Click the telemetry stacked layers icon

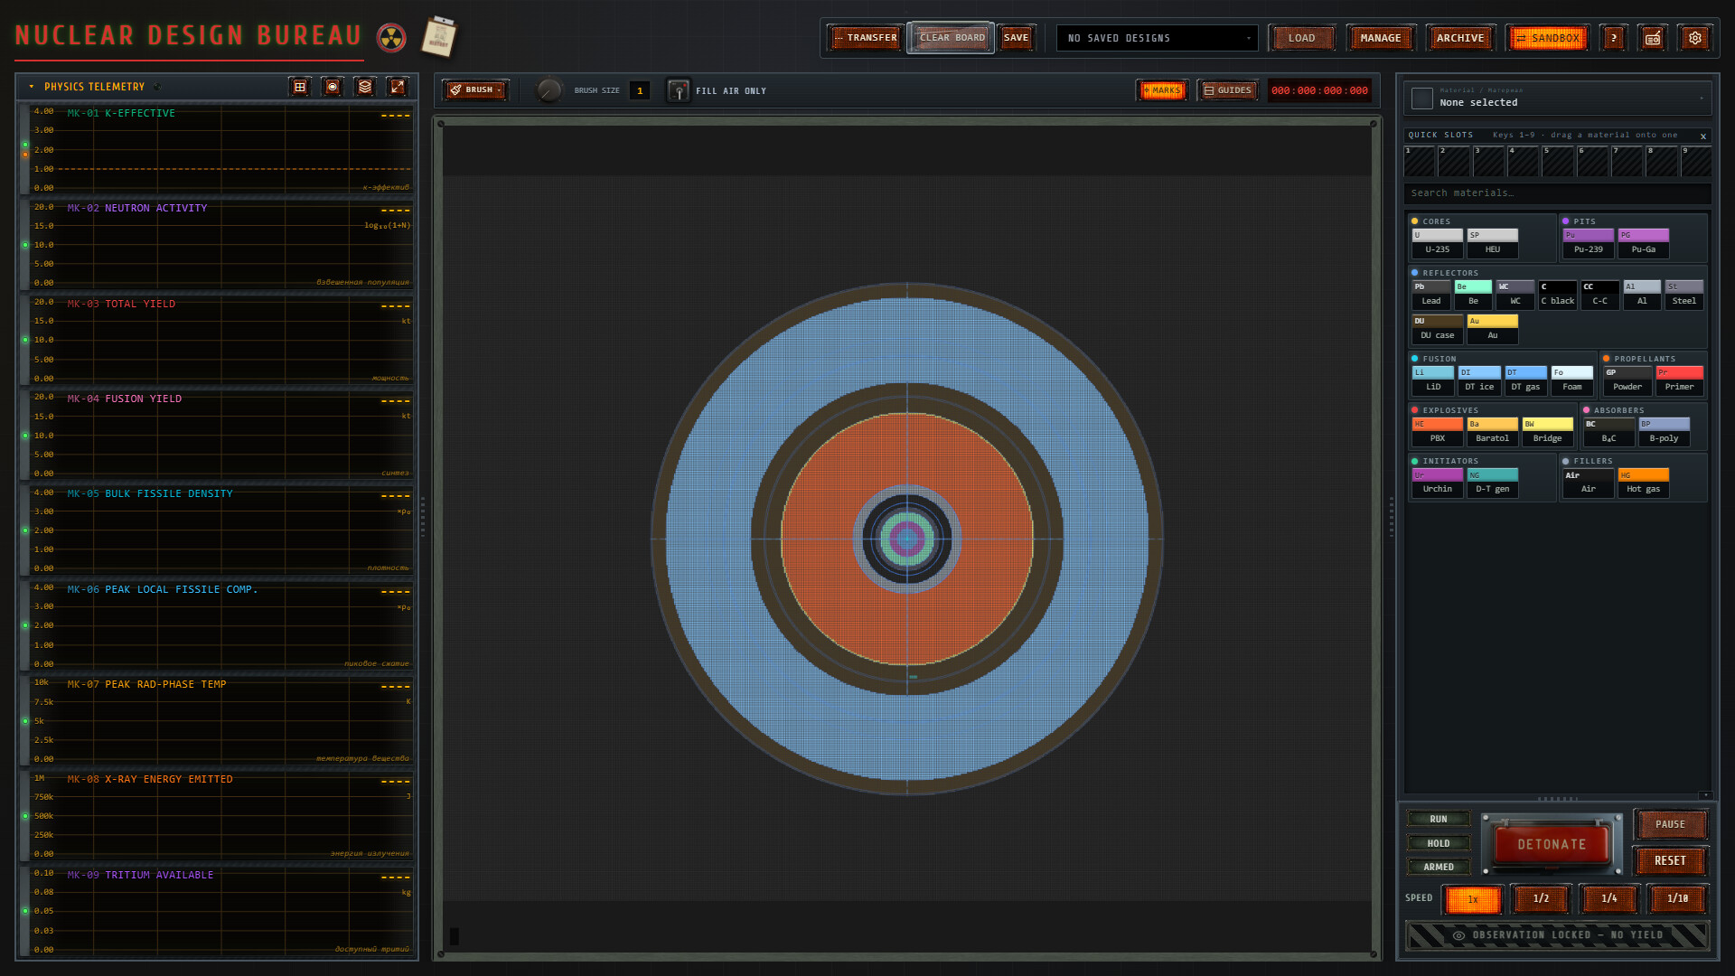click(365, 87)
